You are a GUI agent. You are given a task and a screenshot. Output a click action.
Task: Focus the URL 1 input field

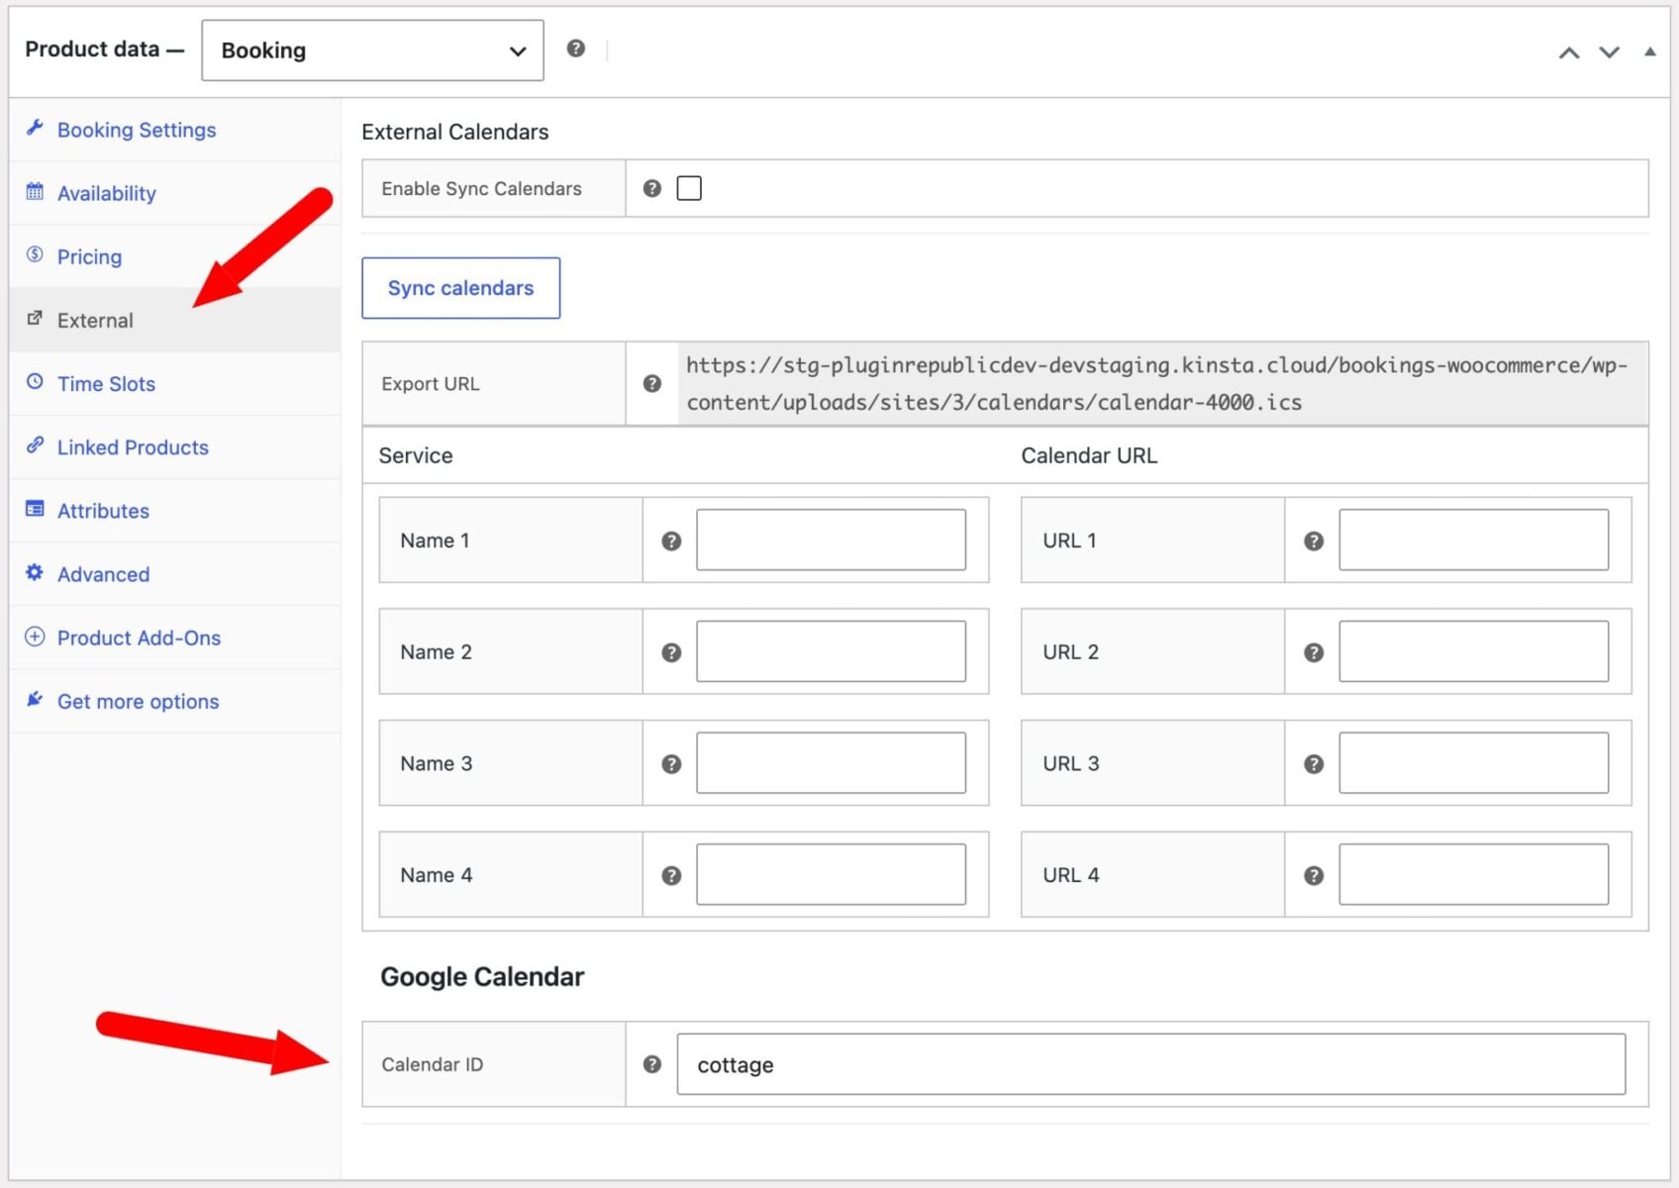[1473, 540]
